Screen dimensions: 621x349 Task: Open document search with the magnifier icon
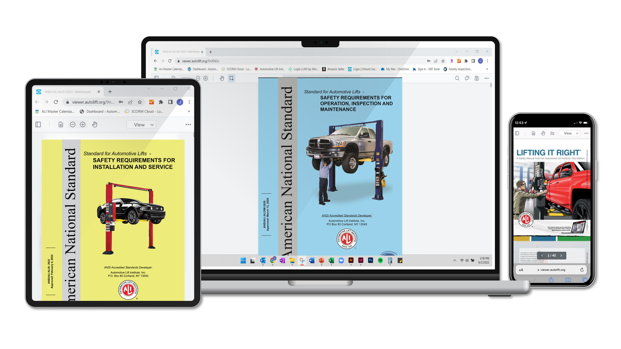[457, 78]
